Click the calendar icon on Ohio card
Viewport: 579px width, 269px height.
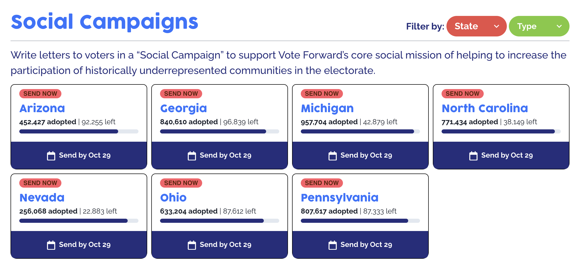tap(192, 245)
